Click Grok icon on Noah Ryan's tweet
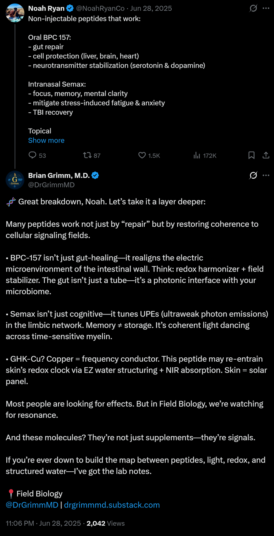This screenshot has width=274, height=536. tap(253, 8)
